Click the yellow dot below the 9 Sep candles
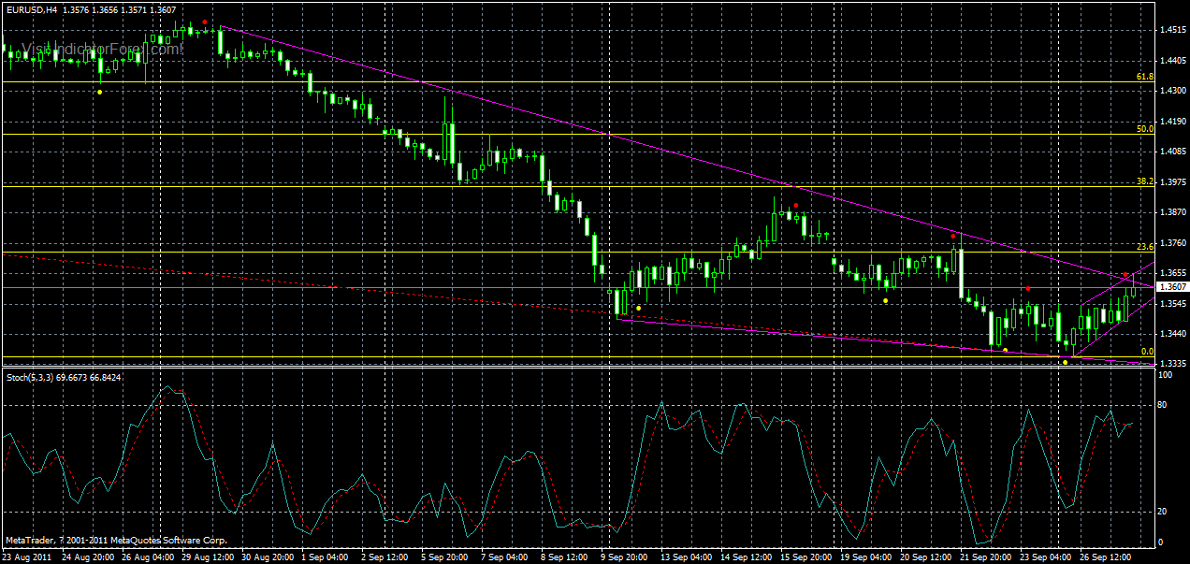This screenshot has height=564, width=1190. 637,306
